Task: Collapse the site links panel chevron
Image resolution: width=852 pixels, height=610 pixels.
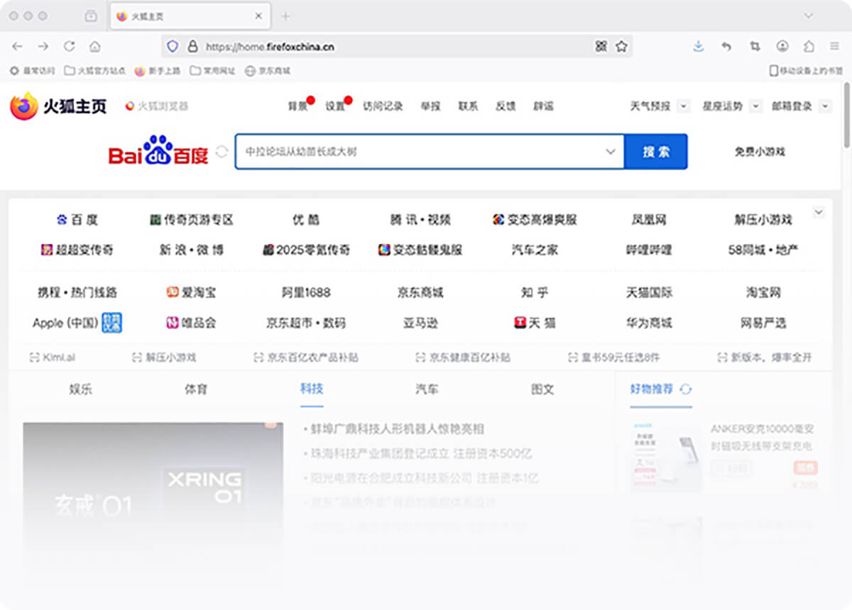Action: tap(819, 212)
